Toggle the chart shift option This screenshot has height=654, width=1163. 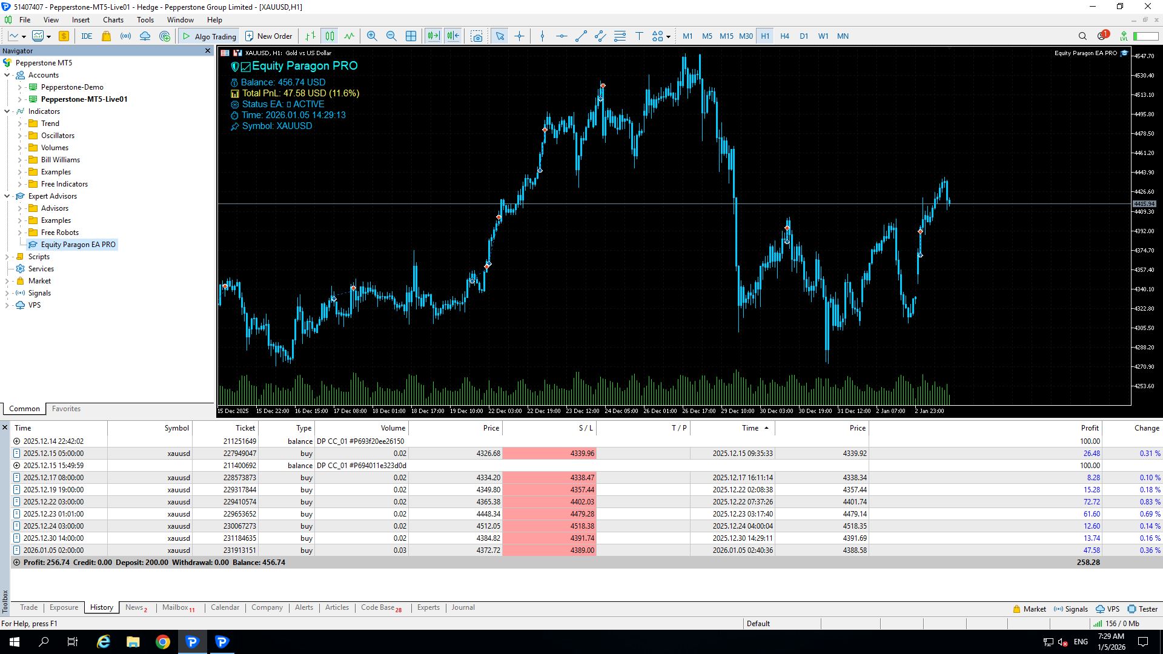pos(453,36)
